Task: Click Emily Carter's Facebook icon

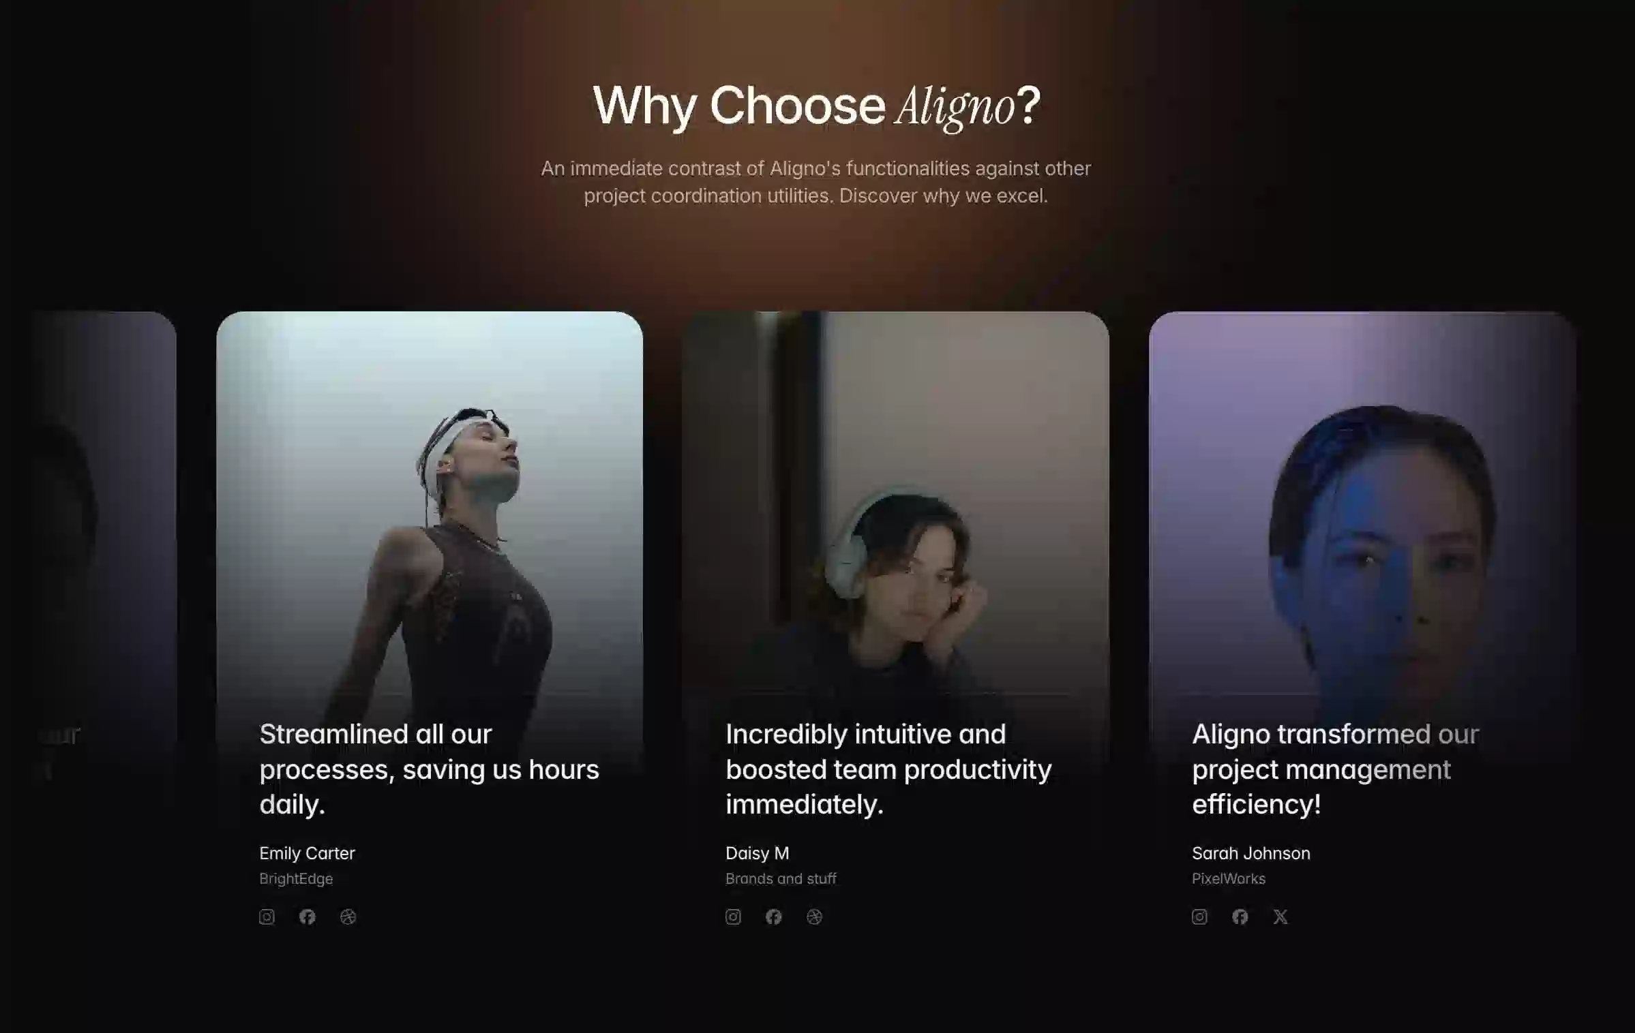Action: coord(307,916)
